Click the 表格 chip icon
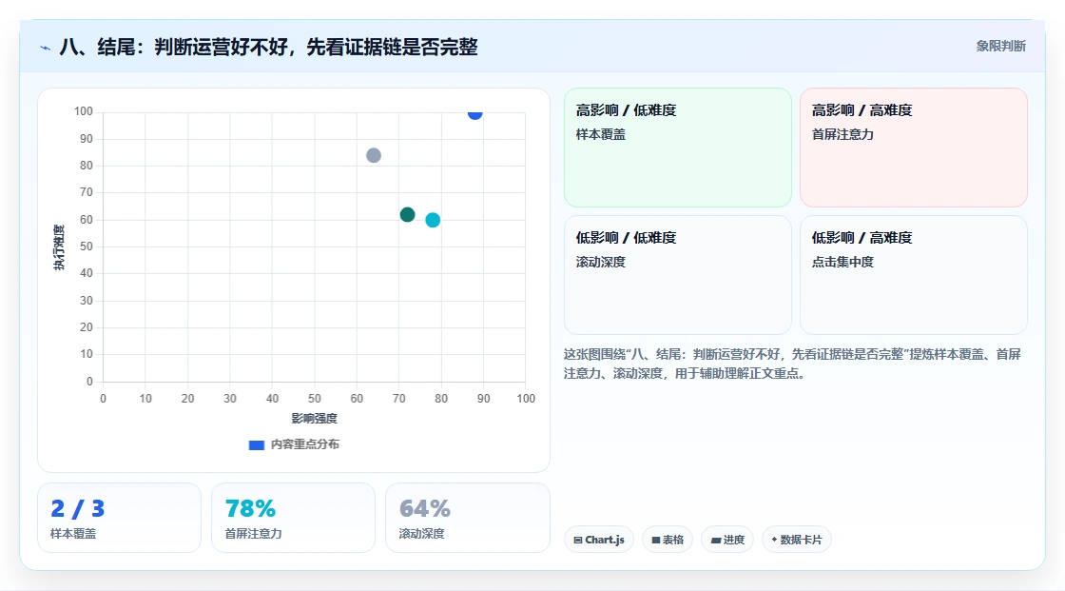This screenshot has height=591, width=1065. click(656, 540)
